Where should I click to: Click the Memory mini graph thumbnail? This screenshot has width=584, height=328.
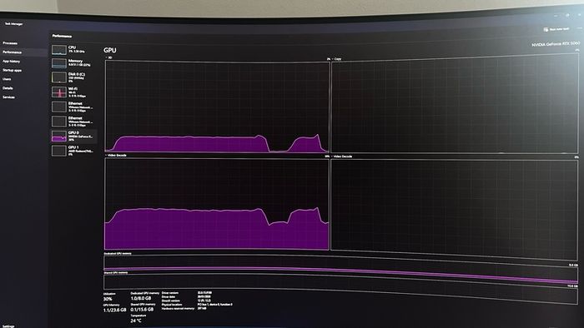coord(59,63)
